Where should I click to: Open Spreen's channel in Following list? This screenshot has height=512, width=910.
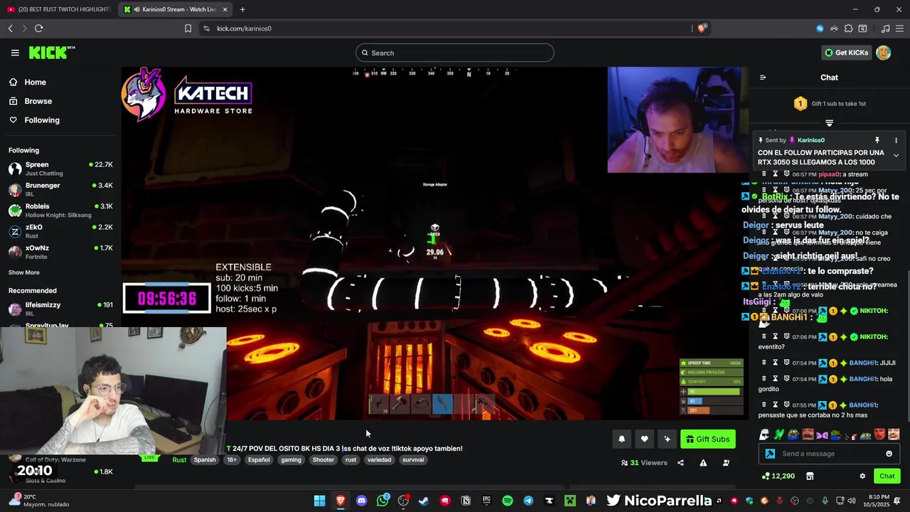[x=60, y=169]
